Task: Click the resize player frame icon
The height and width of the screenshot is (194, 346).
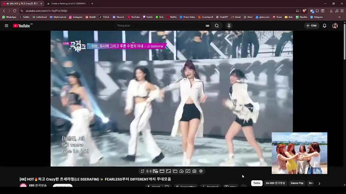Action: (168, 171)
